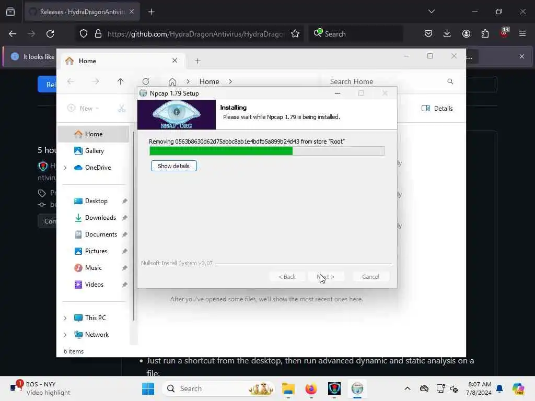535x401 pixels.
Task: Open Firefox from the taskbar
Action: pyautogui.click(x=311, y=388)
